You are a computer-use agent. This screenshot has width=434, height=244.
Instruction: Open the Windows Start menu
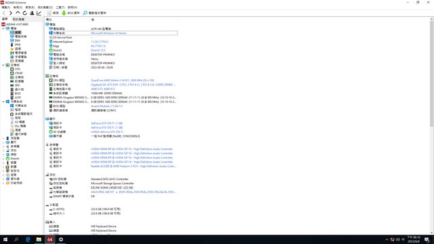click(x=5, y=239)
